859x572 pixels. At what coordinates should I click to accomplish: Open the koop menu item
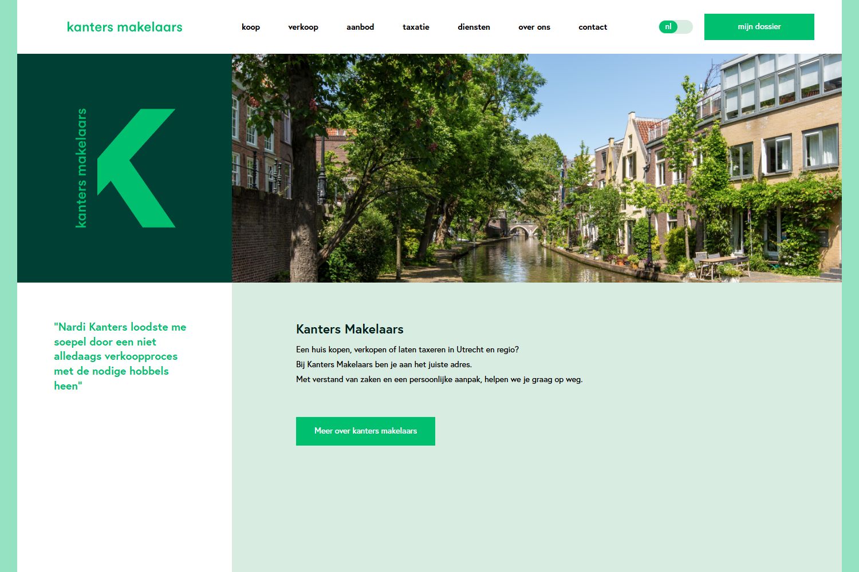tap(250, 27)
